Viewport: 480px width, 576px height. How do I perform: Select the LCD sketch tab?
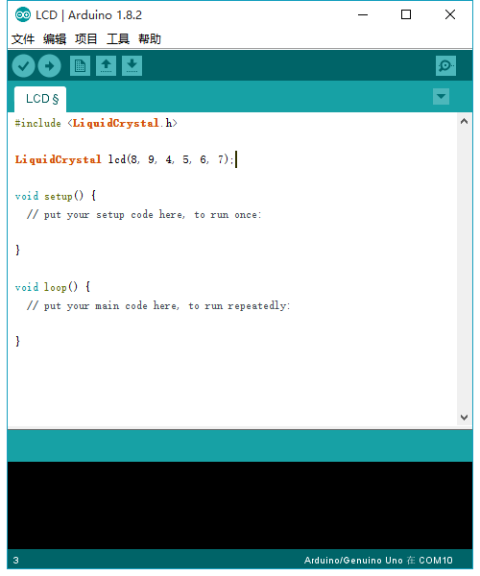point(40,99)
